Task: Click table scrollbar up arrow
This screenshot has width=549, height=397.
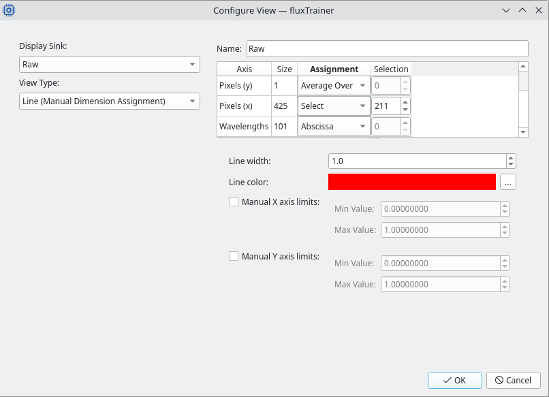Action: coord(523,67)
